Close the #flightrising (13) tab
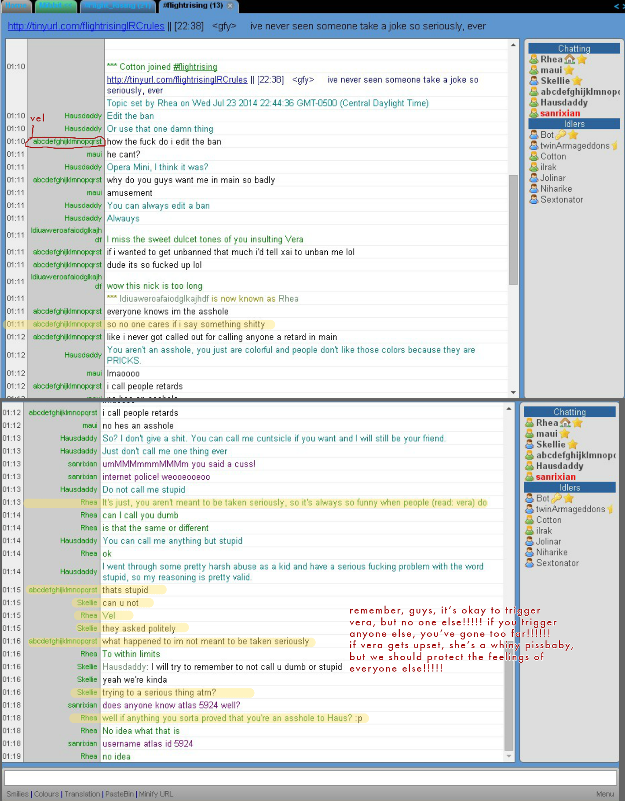The width and height of the screenshot is (625, 801). tap(230, 6)
